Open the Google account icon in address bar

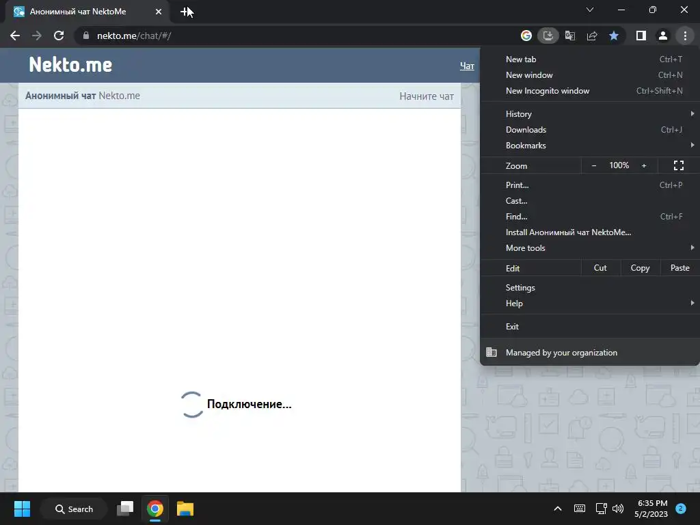click(x=526, y=36)
